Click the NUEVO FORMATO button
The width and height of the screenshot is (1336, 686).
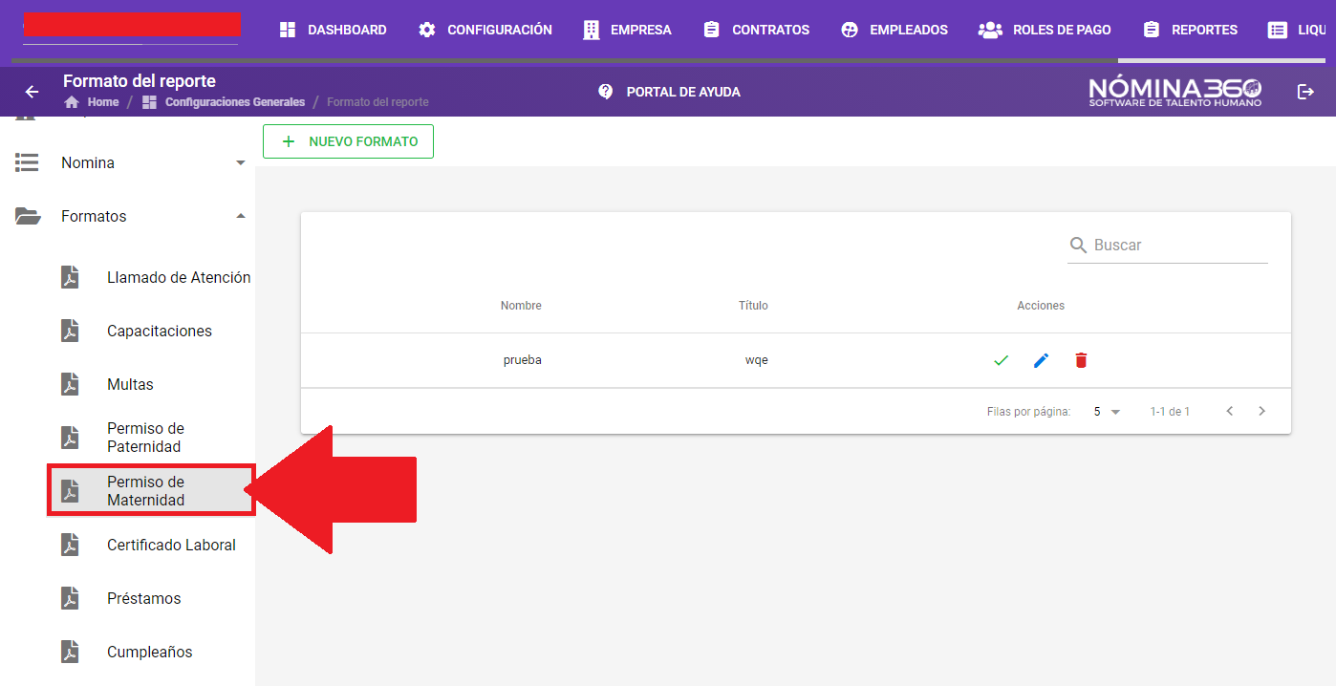[348, 141]
